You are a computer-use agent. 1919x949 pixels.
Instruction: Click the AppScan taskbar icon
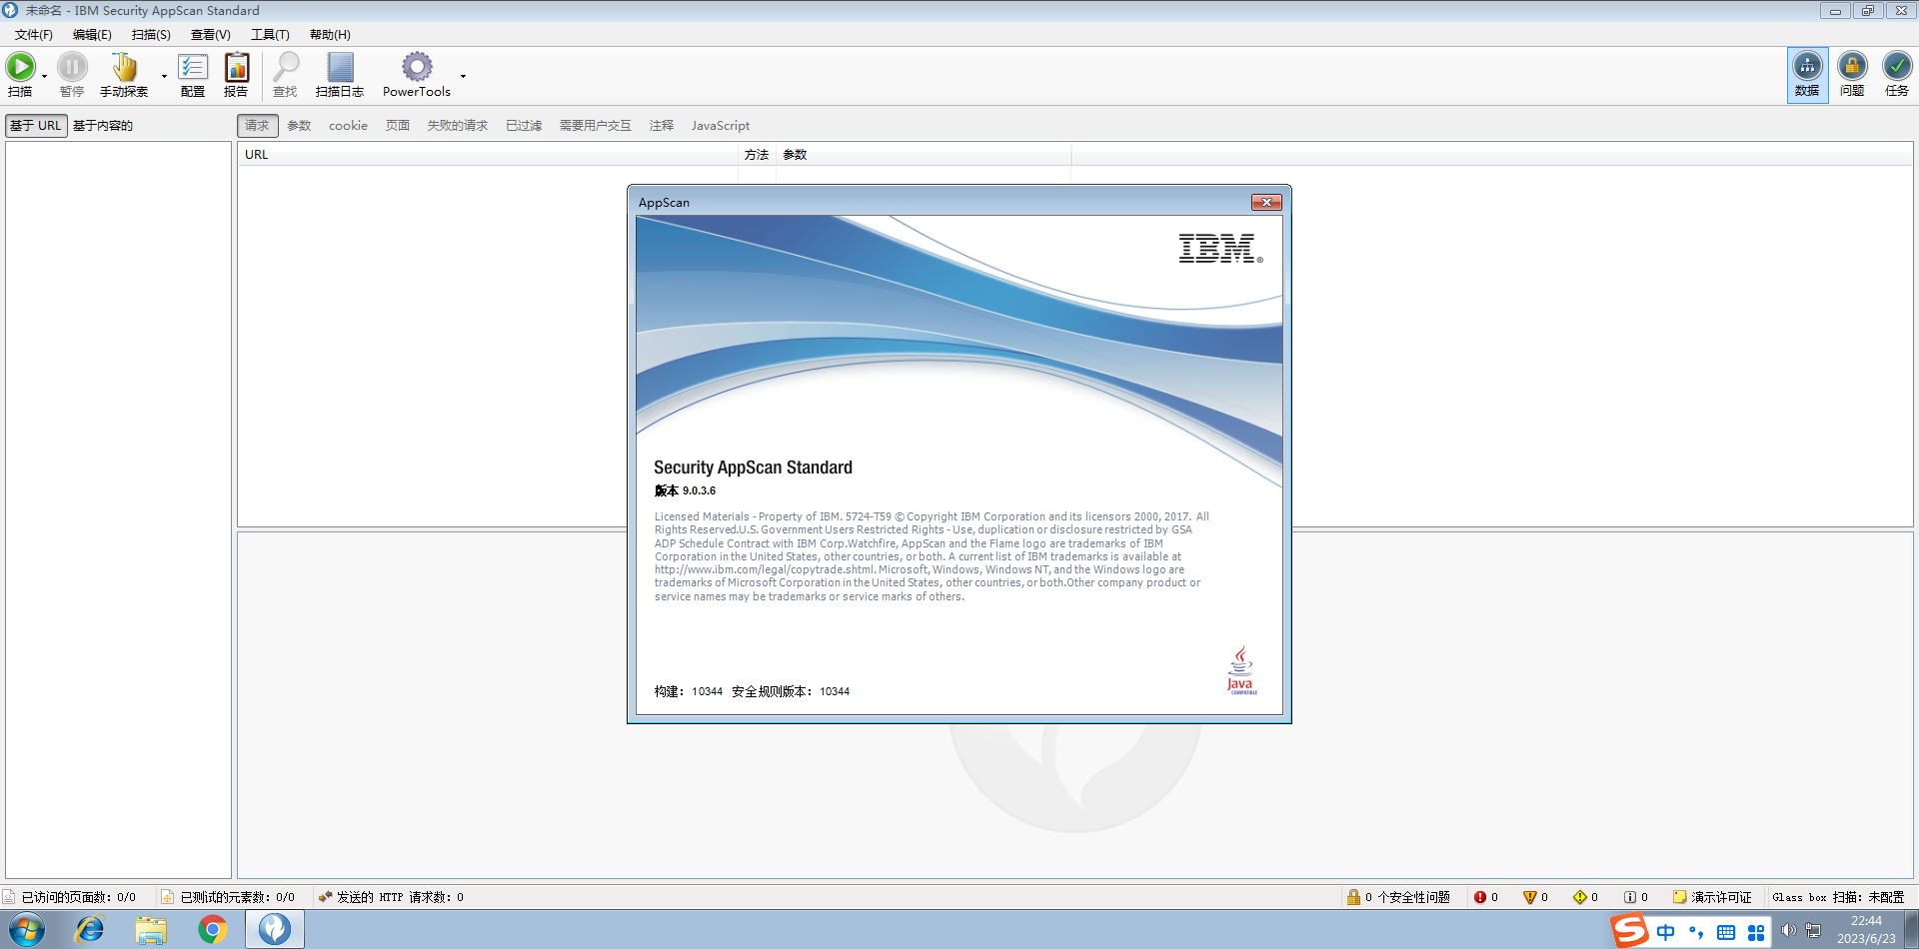[x=275, y=930]
